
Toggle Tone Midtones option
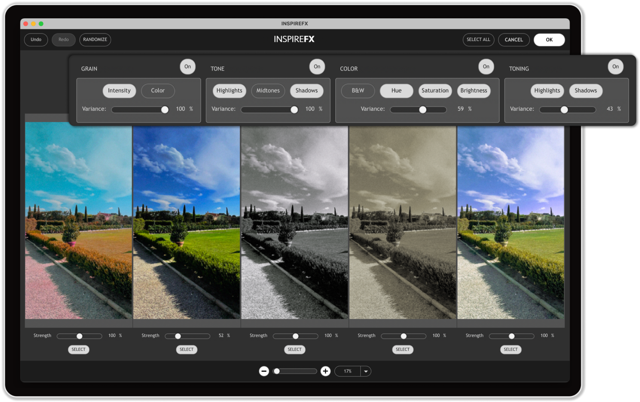tap(268, 91)
